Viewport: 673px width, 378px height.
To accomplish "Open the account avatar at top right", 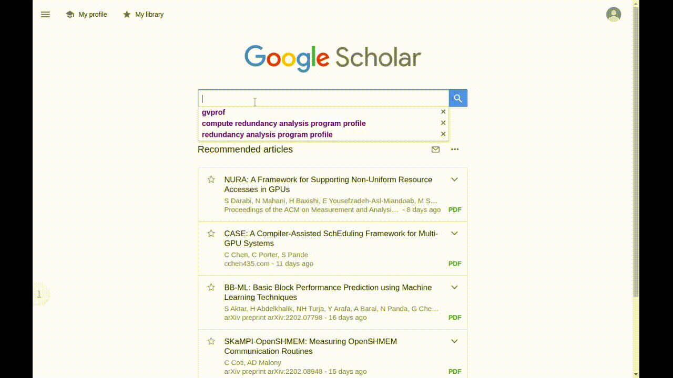I will pos(613,14).
